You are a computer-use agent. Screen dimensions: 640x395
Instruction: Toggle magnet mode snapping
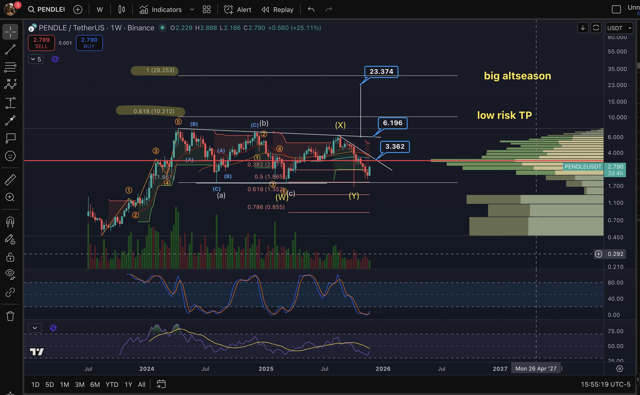tap(10, 222)
